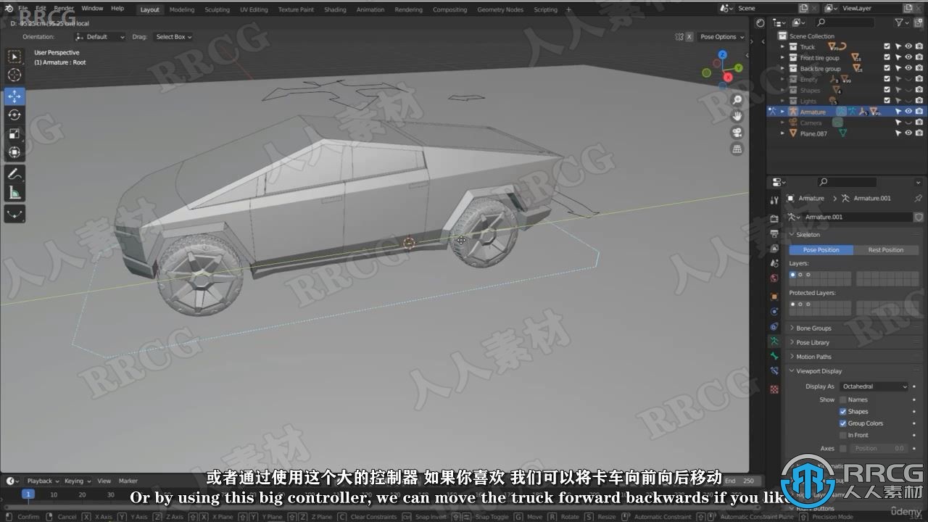Select the Select Box tool
Screen dimensions: 928x522
point(14,57)
